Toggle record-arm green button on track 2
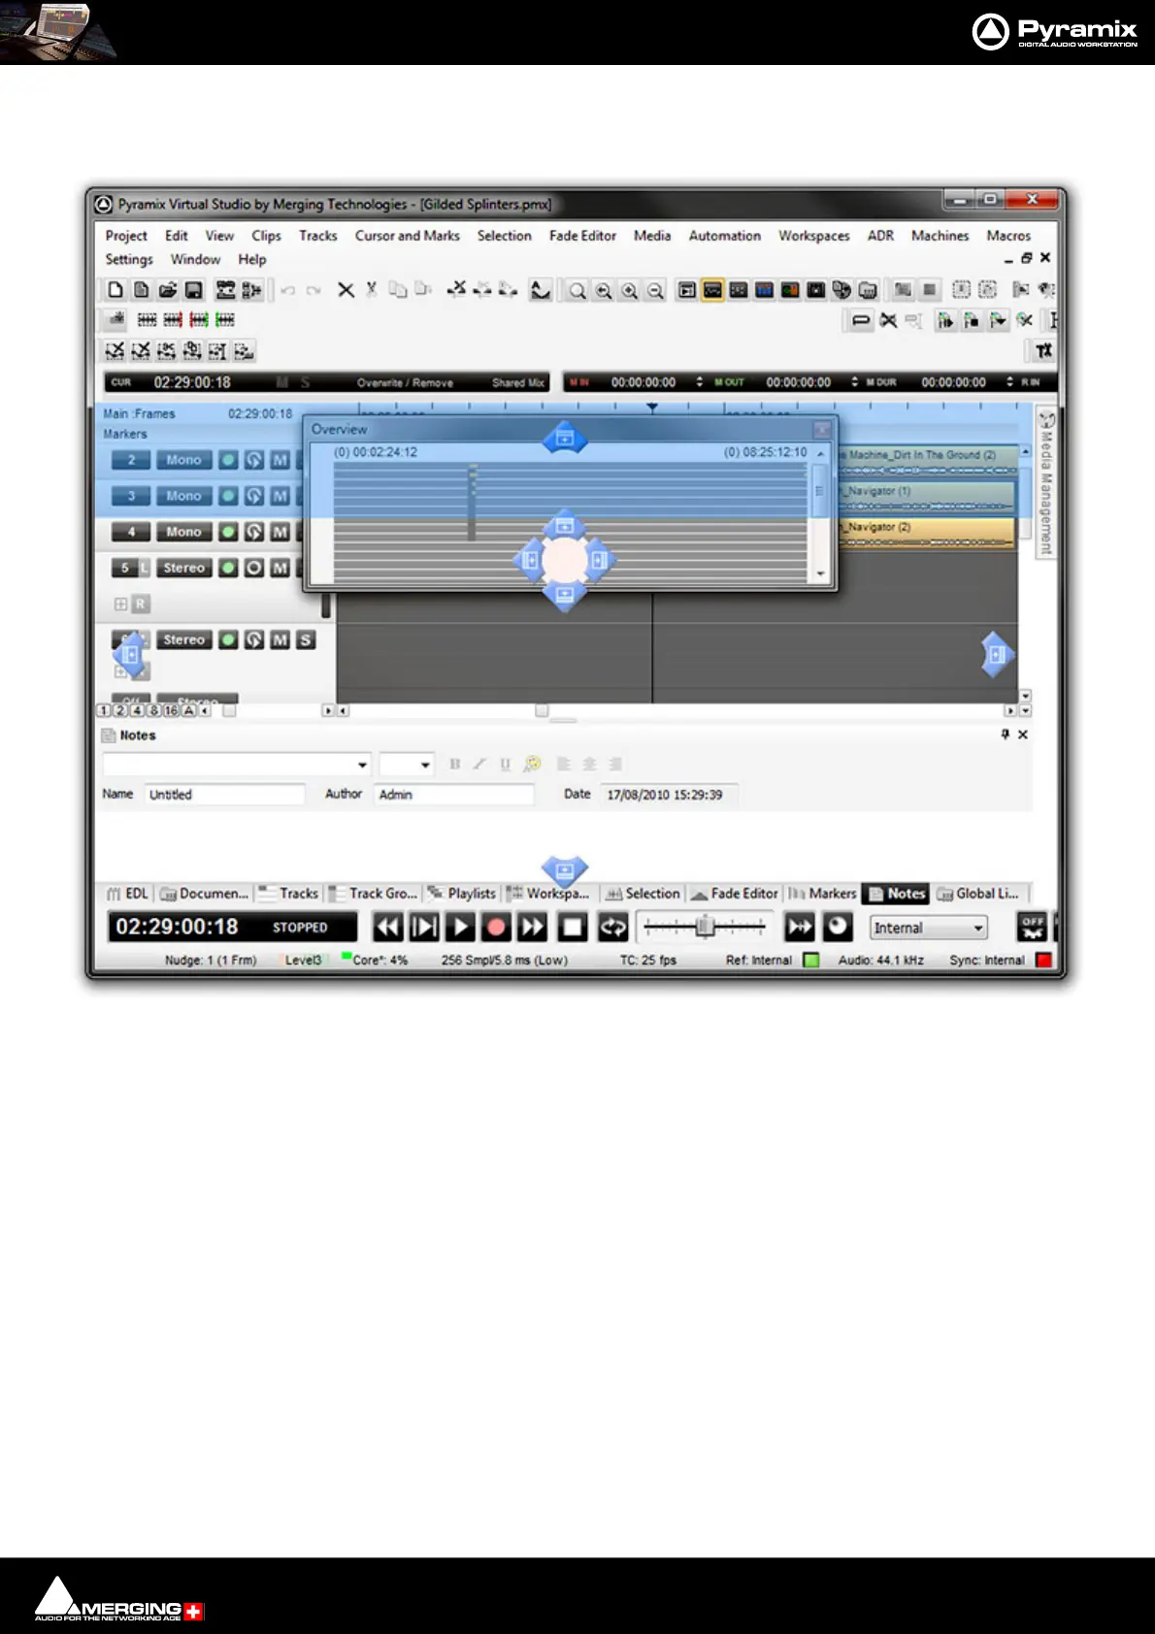Image resolution: width=1155 pixels, height=1634 pixels. [228, 460]
